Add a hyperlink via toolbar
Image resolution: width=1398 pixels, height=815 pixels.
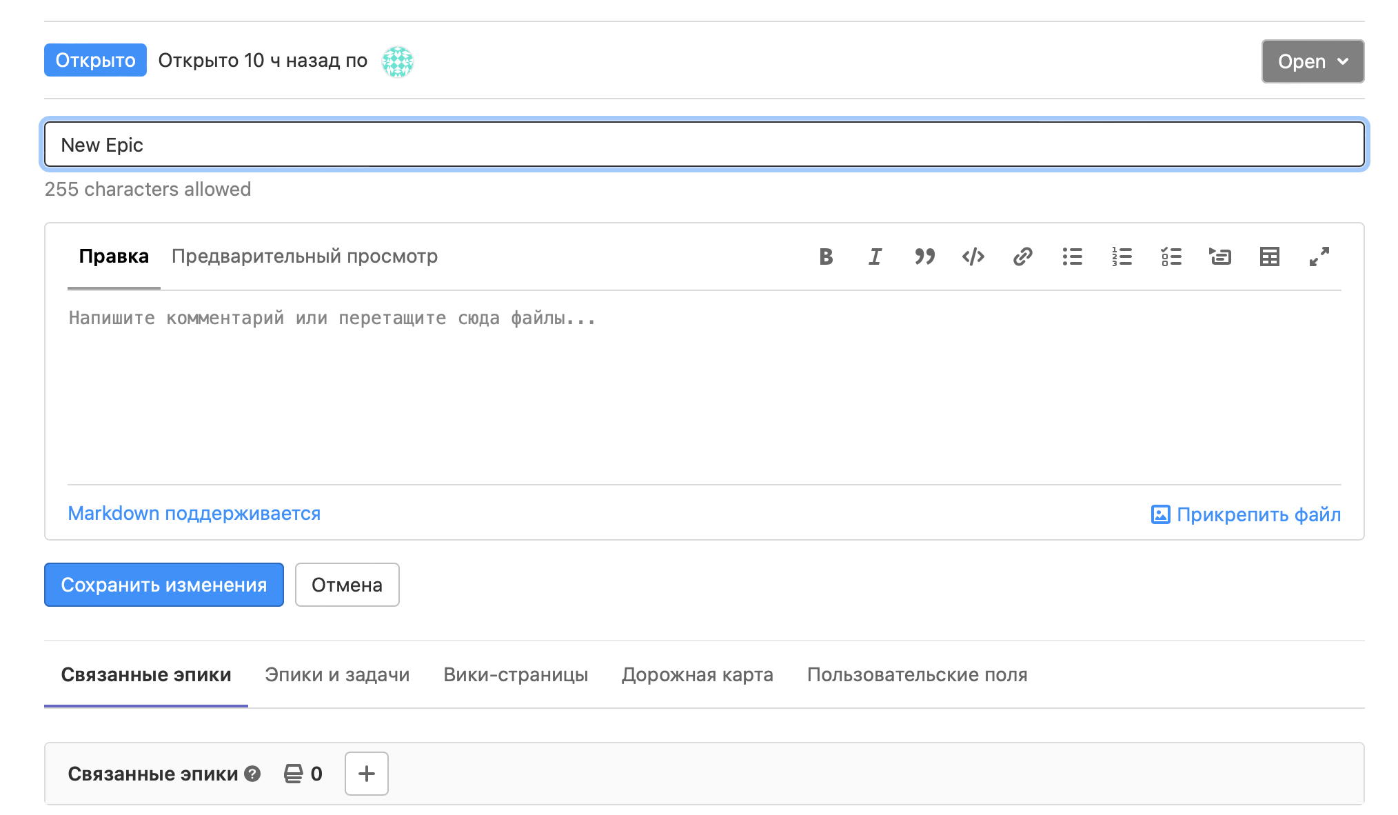tap(1022, 256)
